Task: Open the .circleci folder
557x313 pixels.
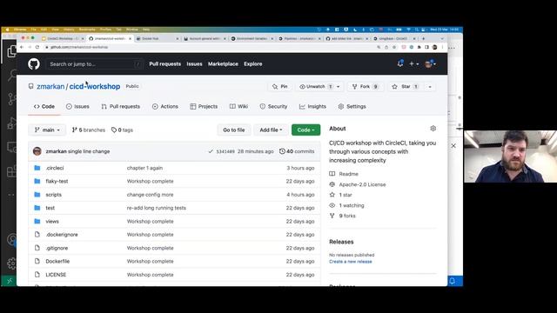Action: coord(55,168)
